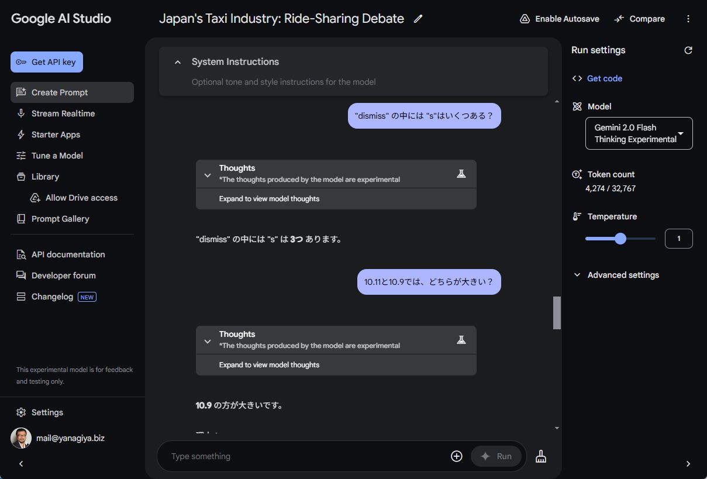The height and width of the screenshot is (479, 707).
Task: Collapse the System Instructions section
Action: (x=177, y=61)
